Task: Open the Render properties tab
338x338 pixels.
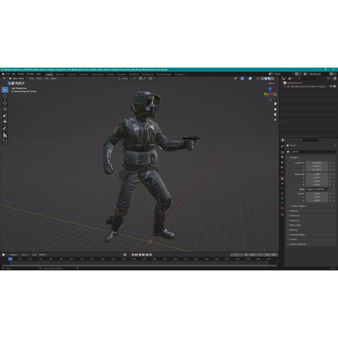Action: [282, 152]
